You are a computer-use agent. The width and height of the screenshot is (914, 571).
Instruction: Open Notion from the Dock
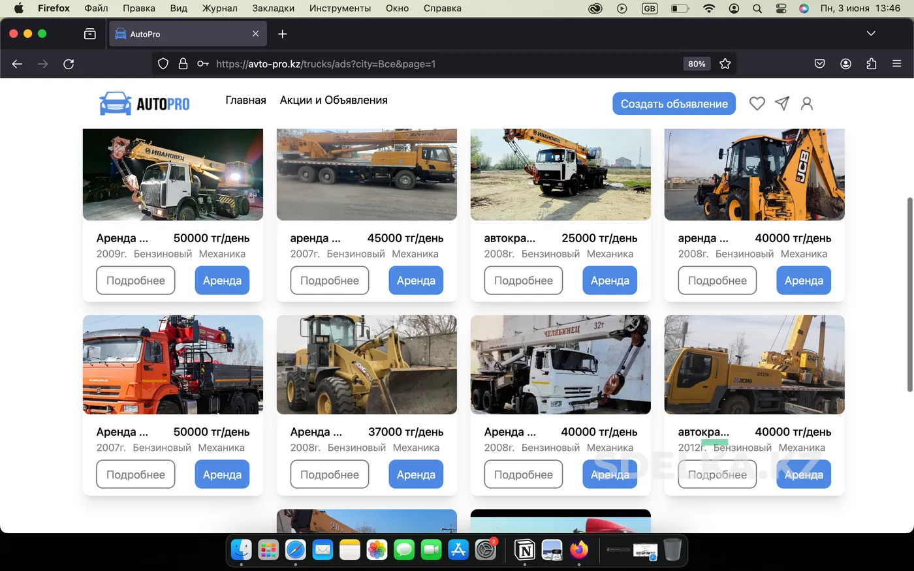[525, 550]
